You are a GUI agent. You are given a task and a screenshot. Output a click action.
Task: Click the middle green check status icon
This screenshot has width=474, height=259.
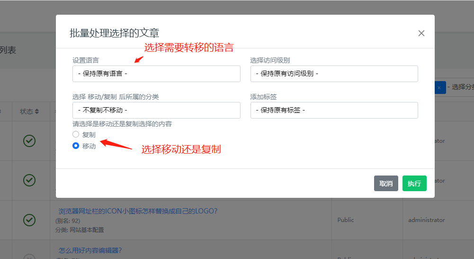coord(29,180)
